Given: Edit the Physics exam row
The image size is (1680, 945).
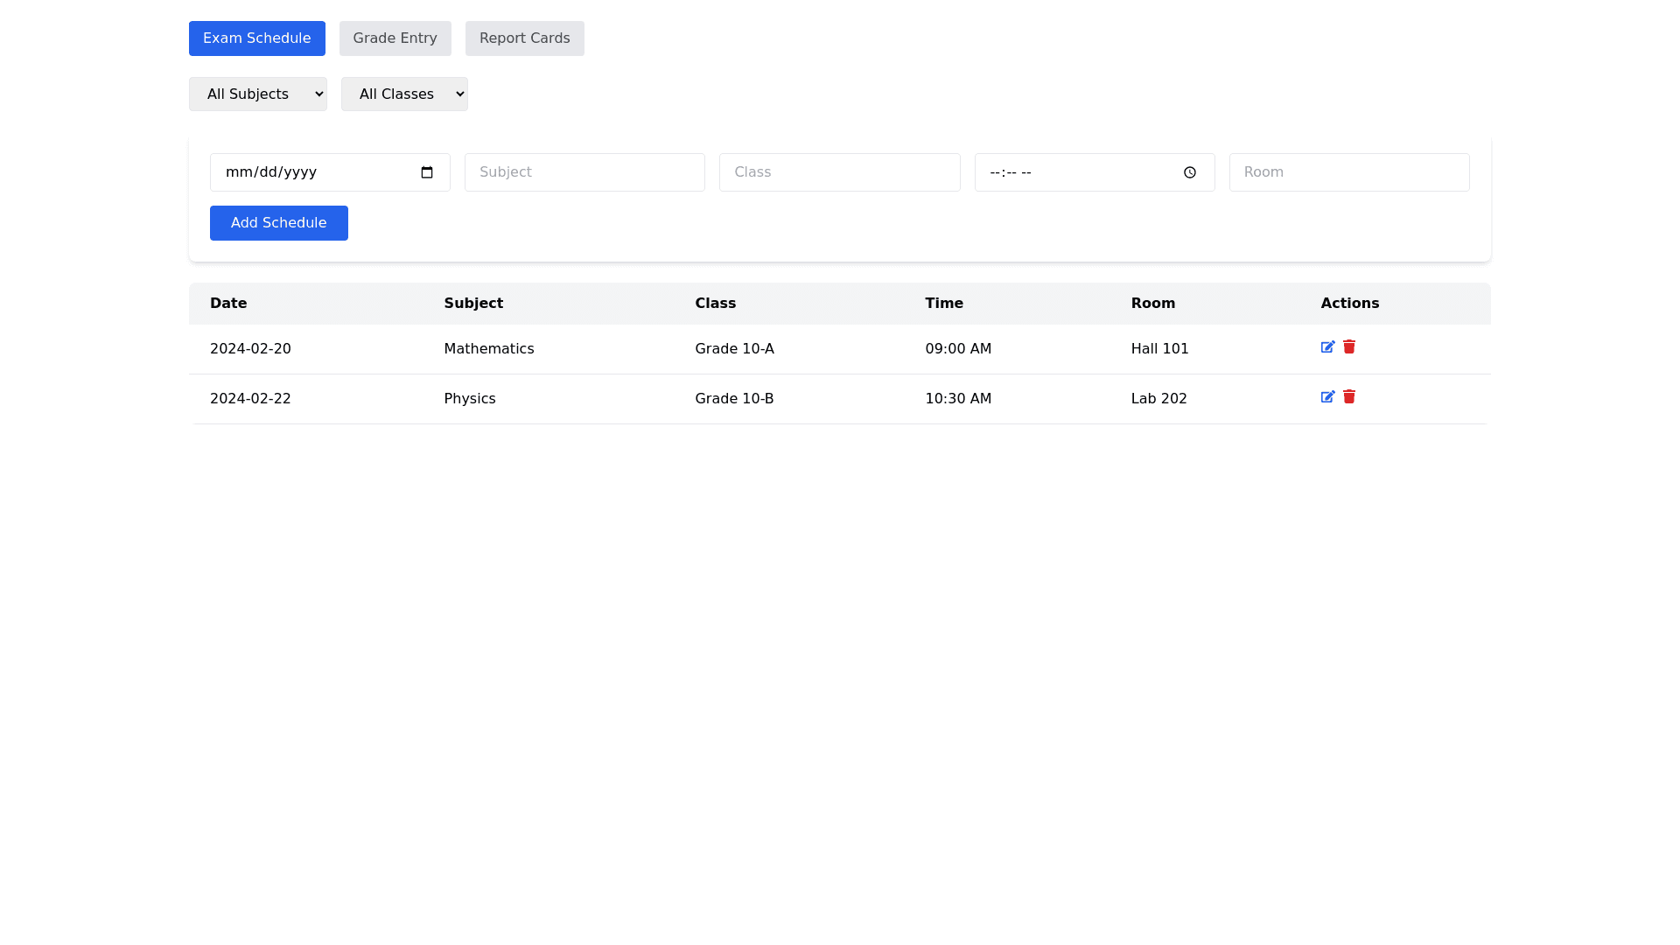Looking at the screenshot, I should click(x=1327, y=397).
